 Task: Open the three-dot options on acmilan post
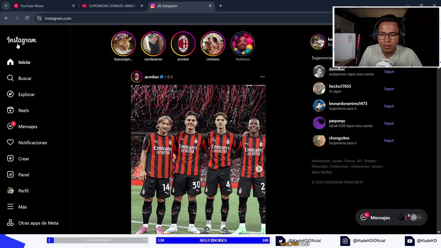tap(262, 77)
